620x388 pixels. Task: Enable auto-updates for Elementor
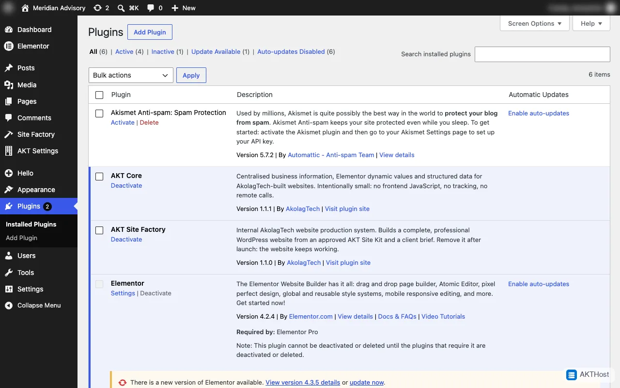[539, 284]
